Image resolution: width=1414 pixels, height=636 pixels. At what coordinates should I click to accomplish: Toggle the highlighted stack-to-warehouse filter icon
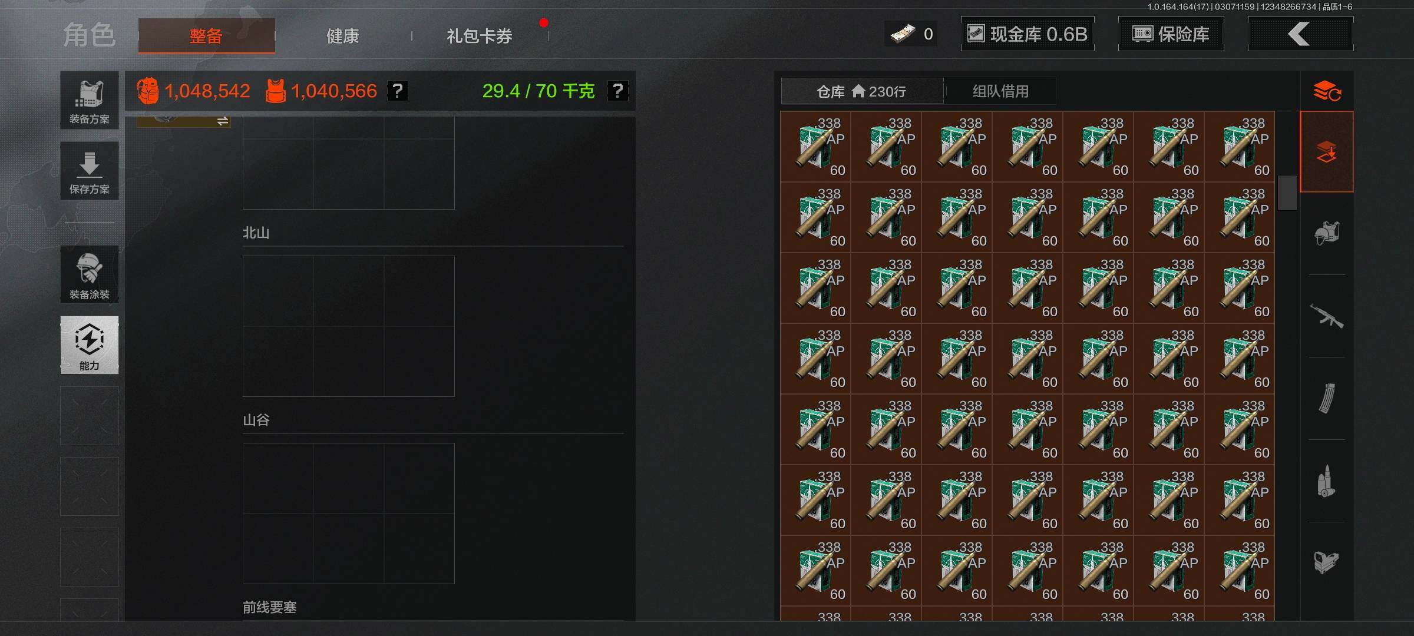(x=1327, y=152)
